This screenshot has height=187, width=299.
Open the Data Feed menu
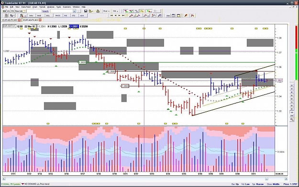[26, 7]
